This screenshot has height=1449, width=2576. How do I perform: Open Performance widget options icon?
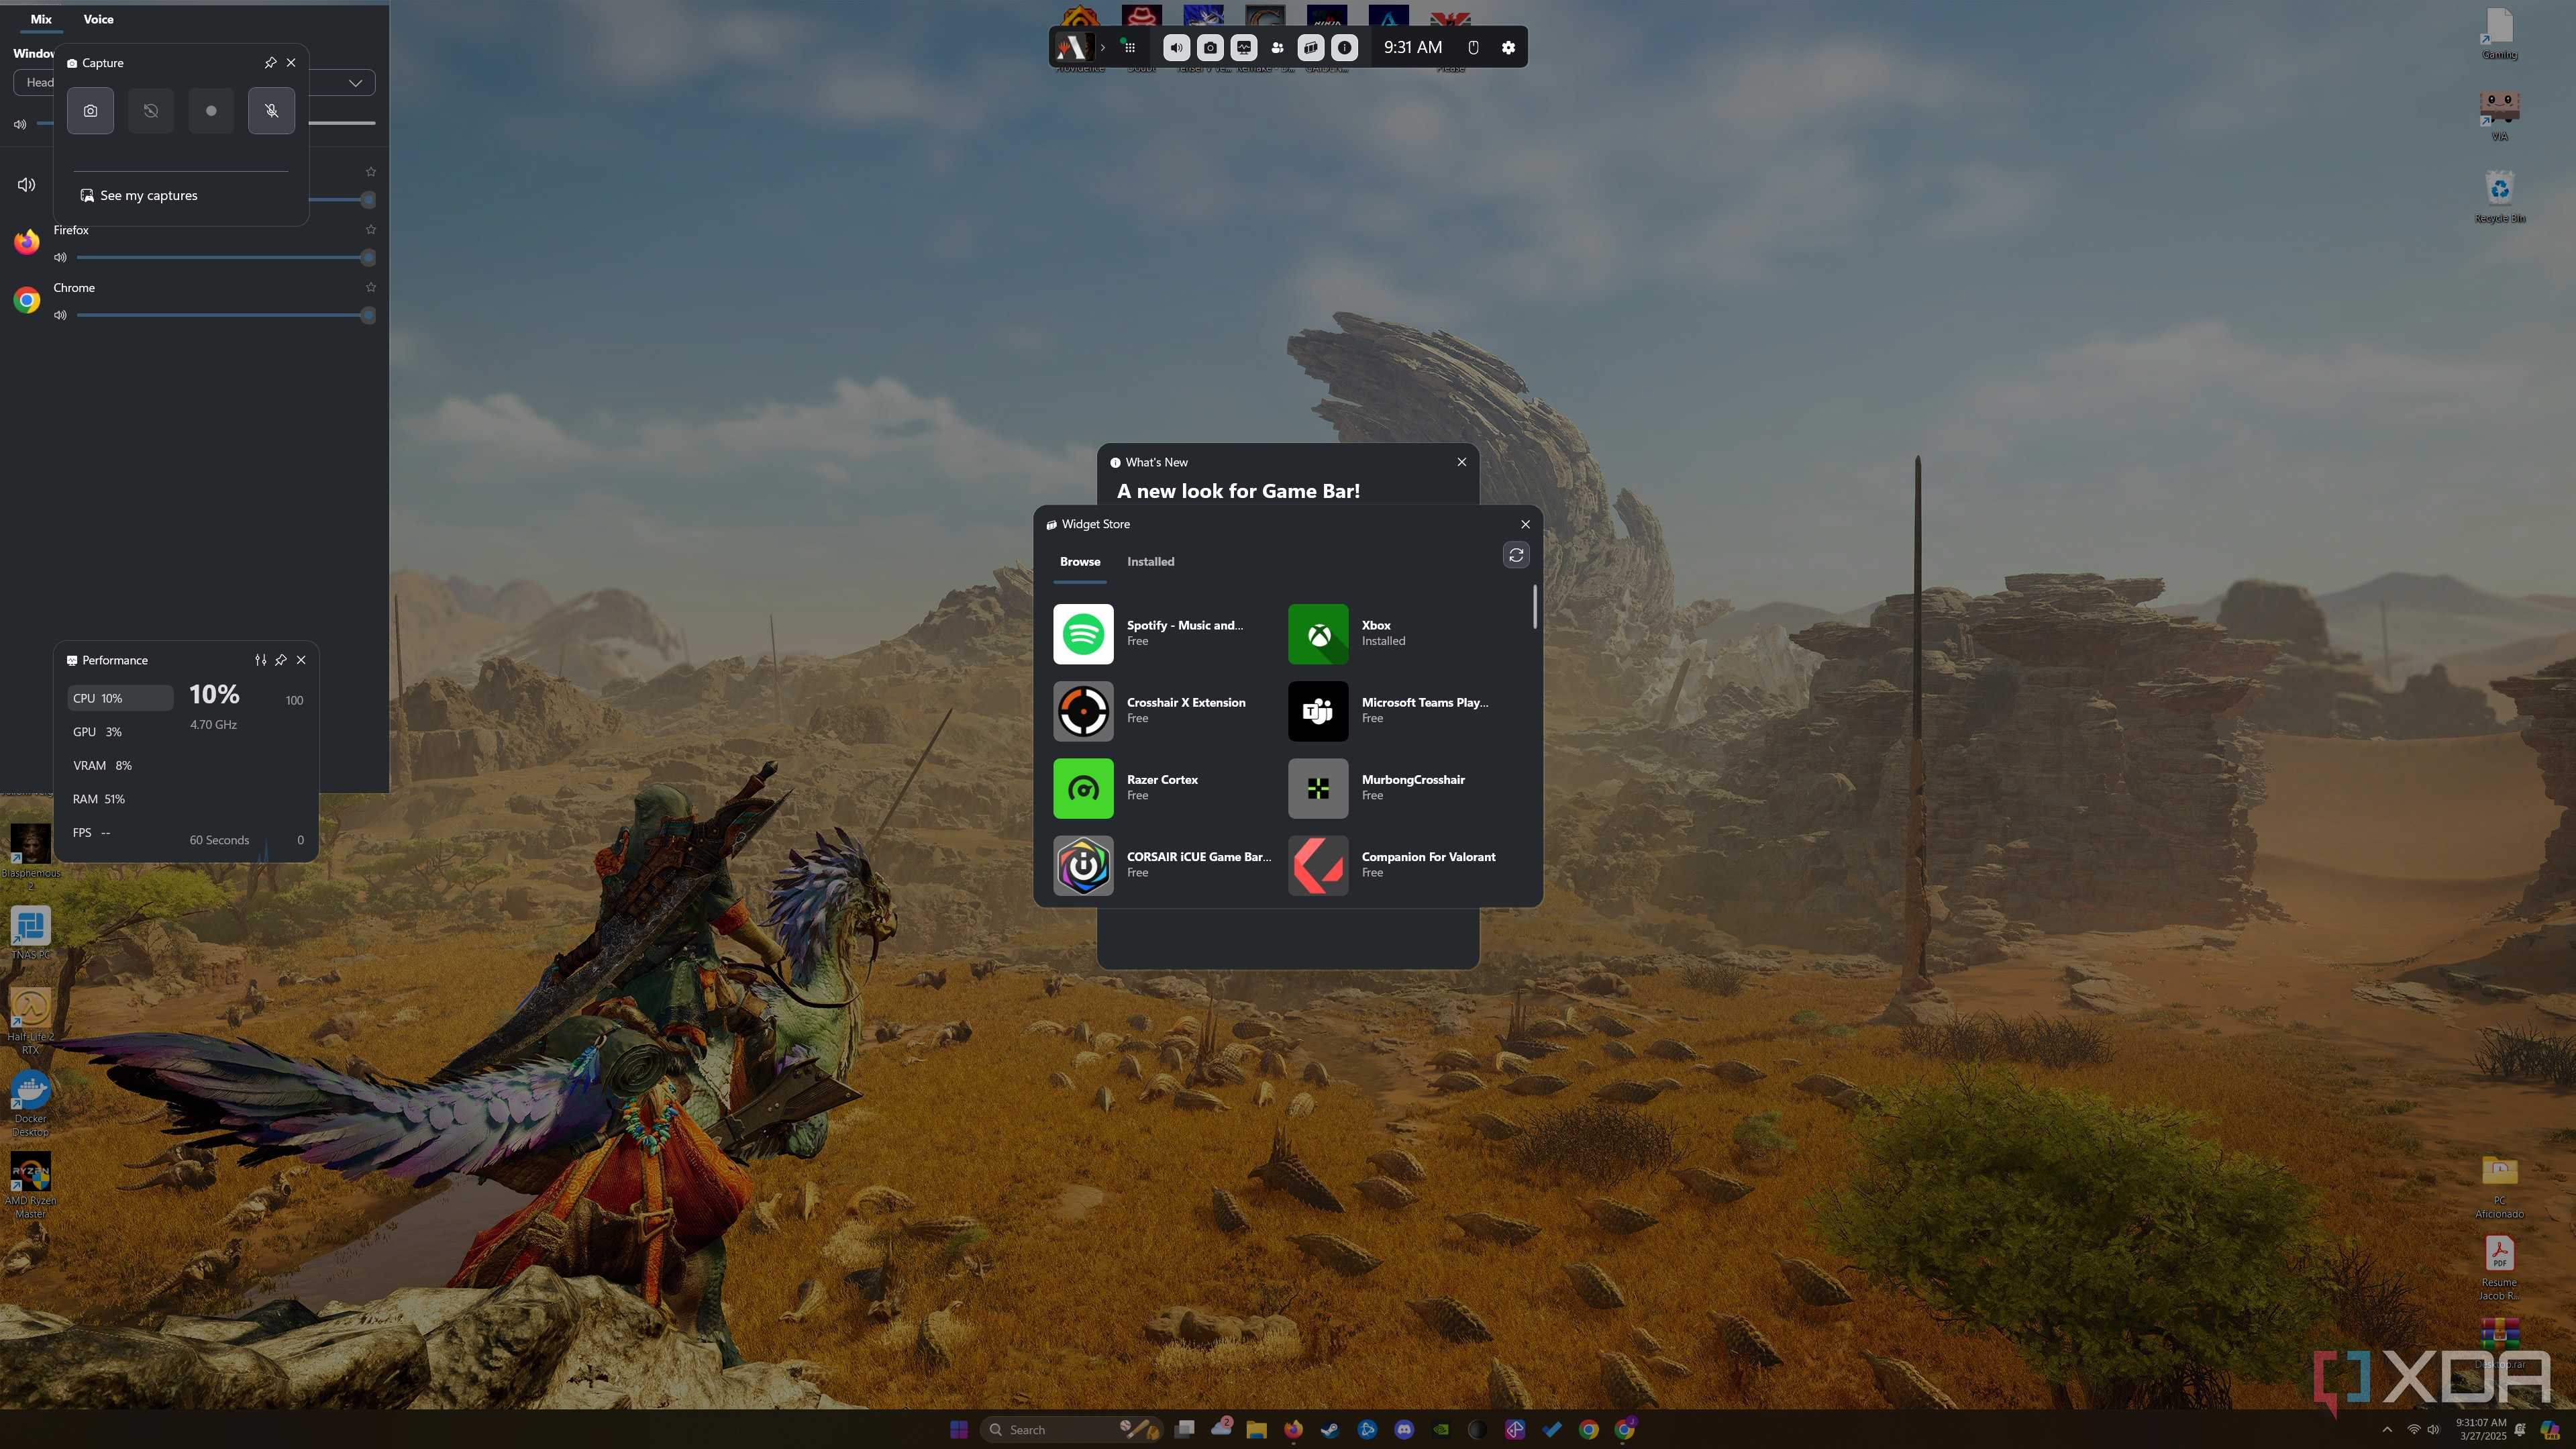pyautogui.click(x=260, y=660)
